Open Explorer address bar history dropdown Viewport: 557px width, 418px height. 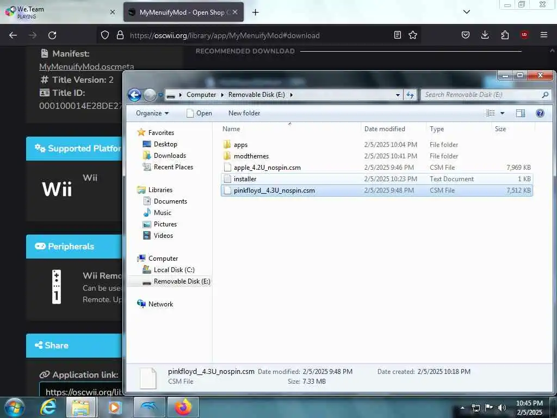(398, 95)
